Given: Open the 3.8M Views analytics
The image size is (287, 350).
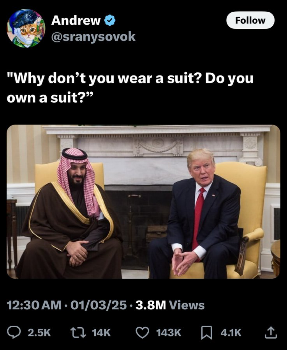Looking at the screenshot, I should 170,305.
